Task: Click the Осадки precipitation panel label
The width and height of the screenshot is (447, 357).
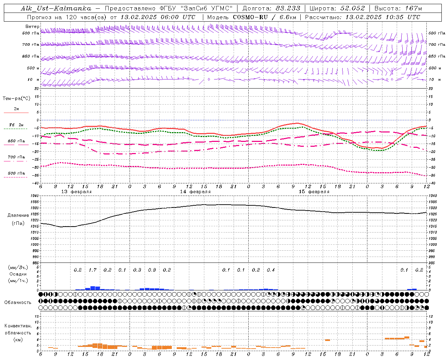Action: (18, 274)
